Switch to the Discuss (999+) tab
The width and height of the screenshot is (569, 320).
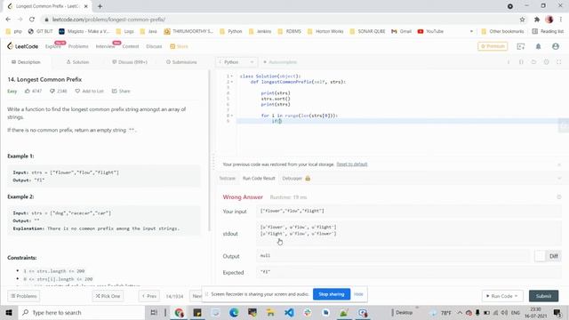130,62
